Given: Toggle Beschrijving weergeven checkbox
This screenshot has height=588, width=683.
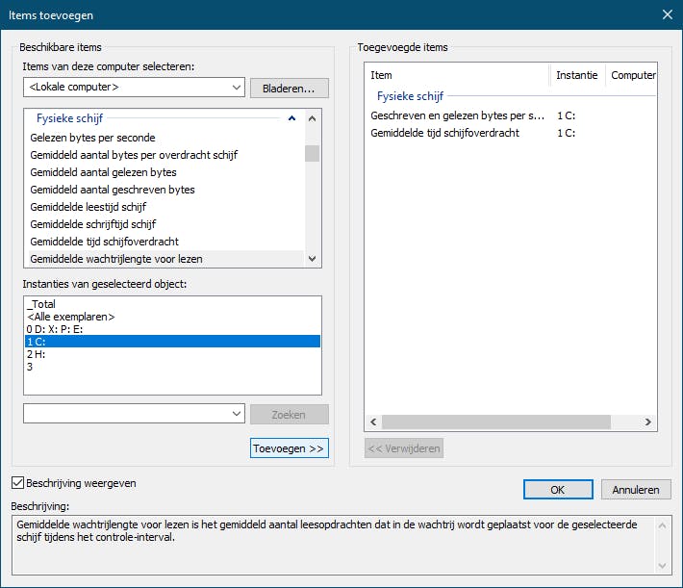Looking at the screenshot, I should [17, 482].
